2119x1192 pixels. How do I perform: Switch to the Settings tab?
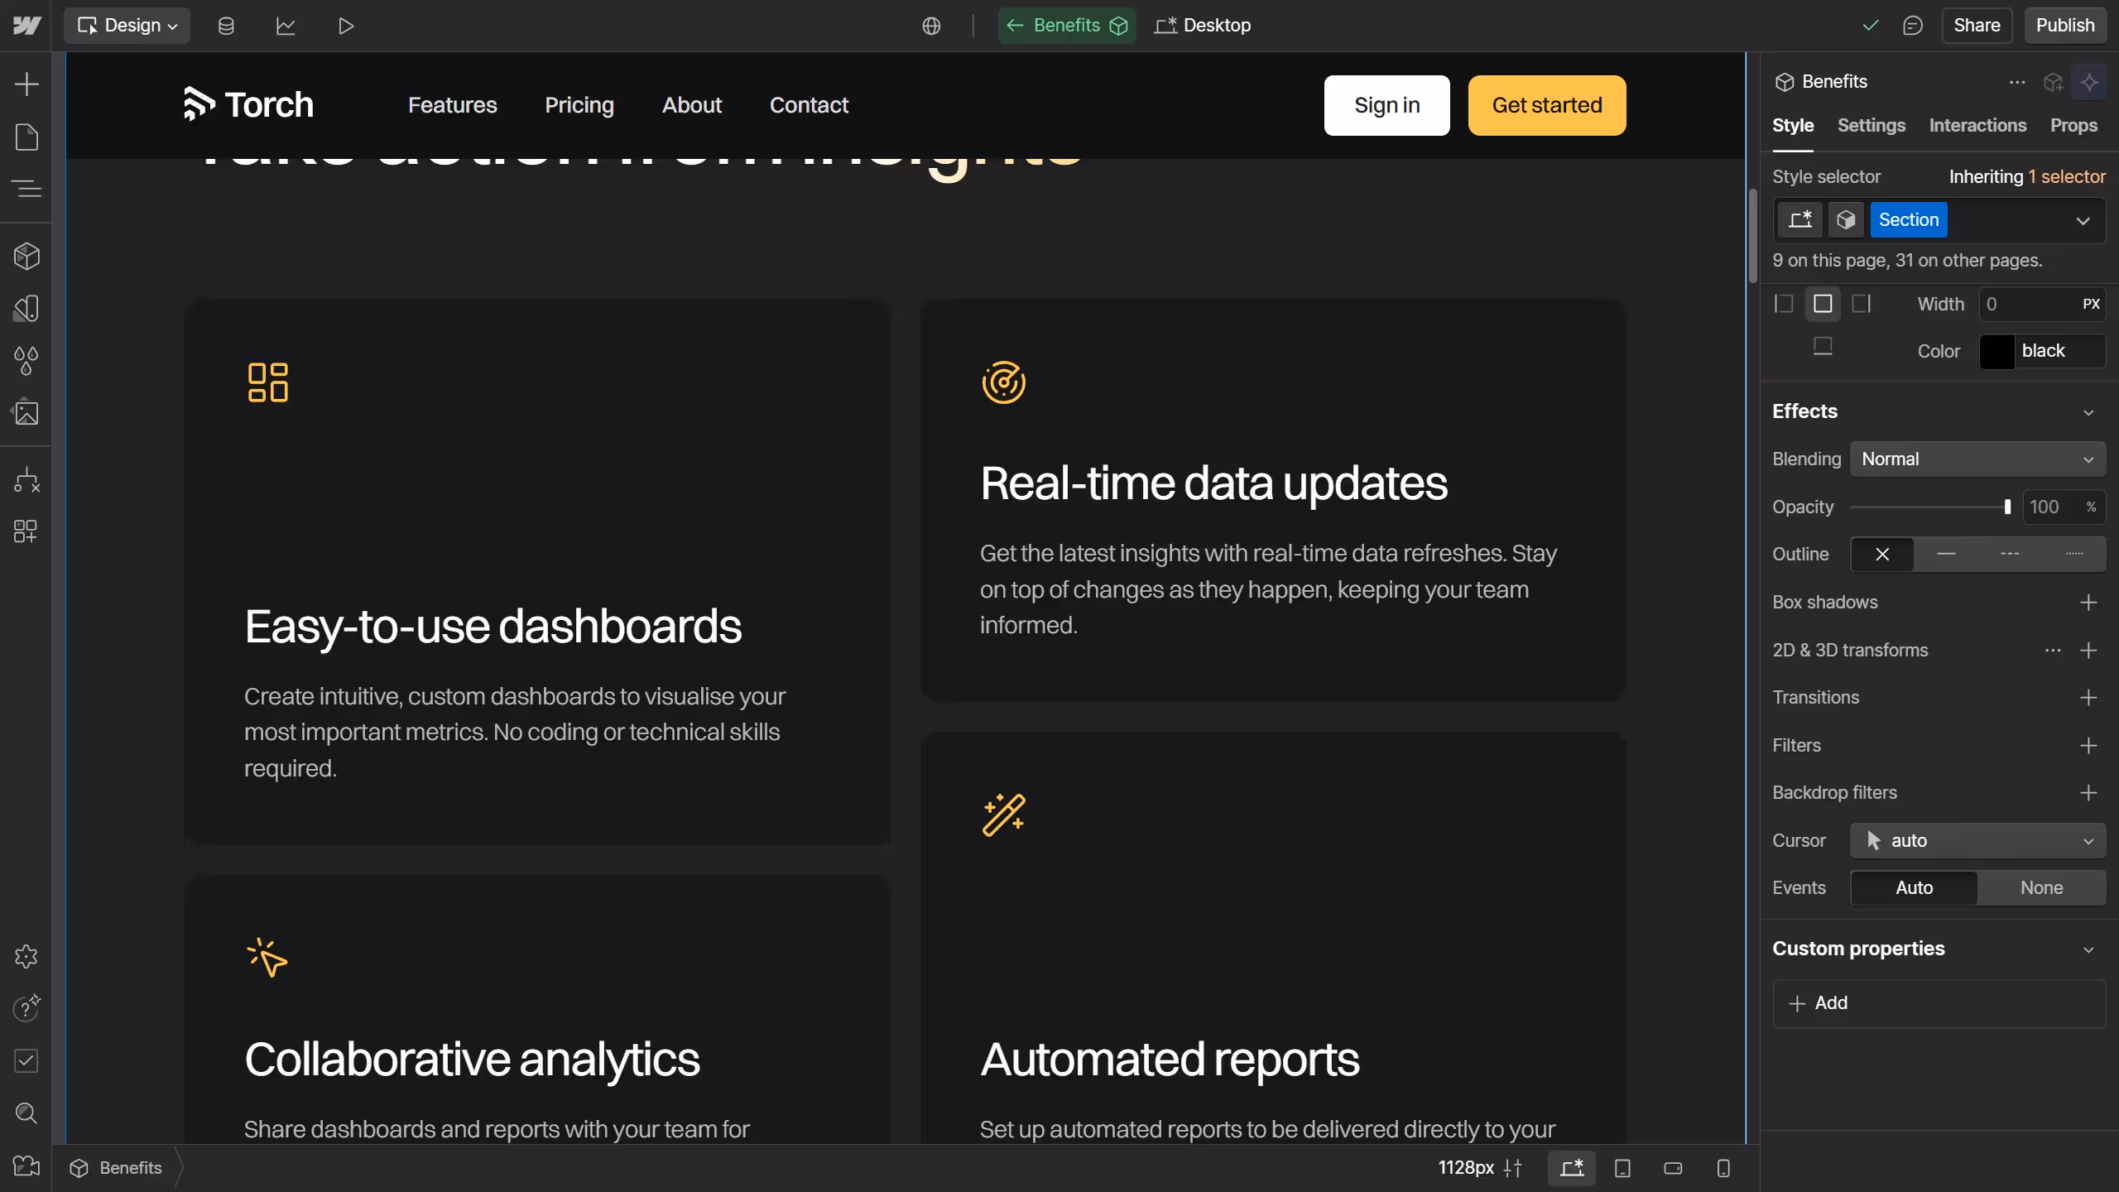click(x=1871, y=126)
